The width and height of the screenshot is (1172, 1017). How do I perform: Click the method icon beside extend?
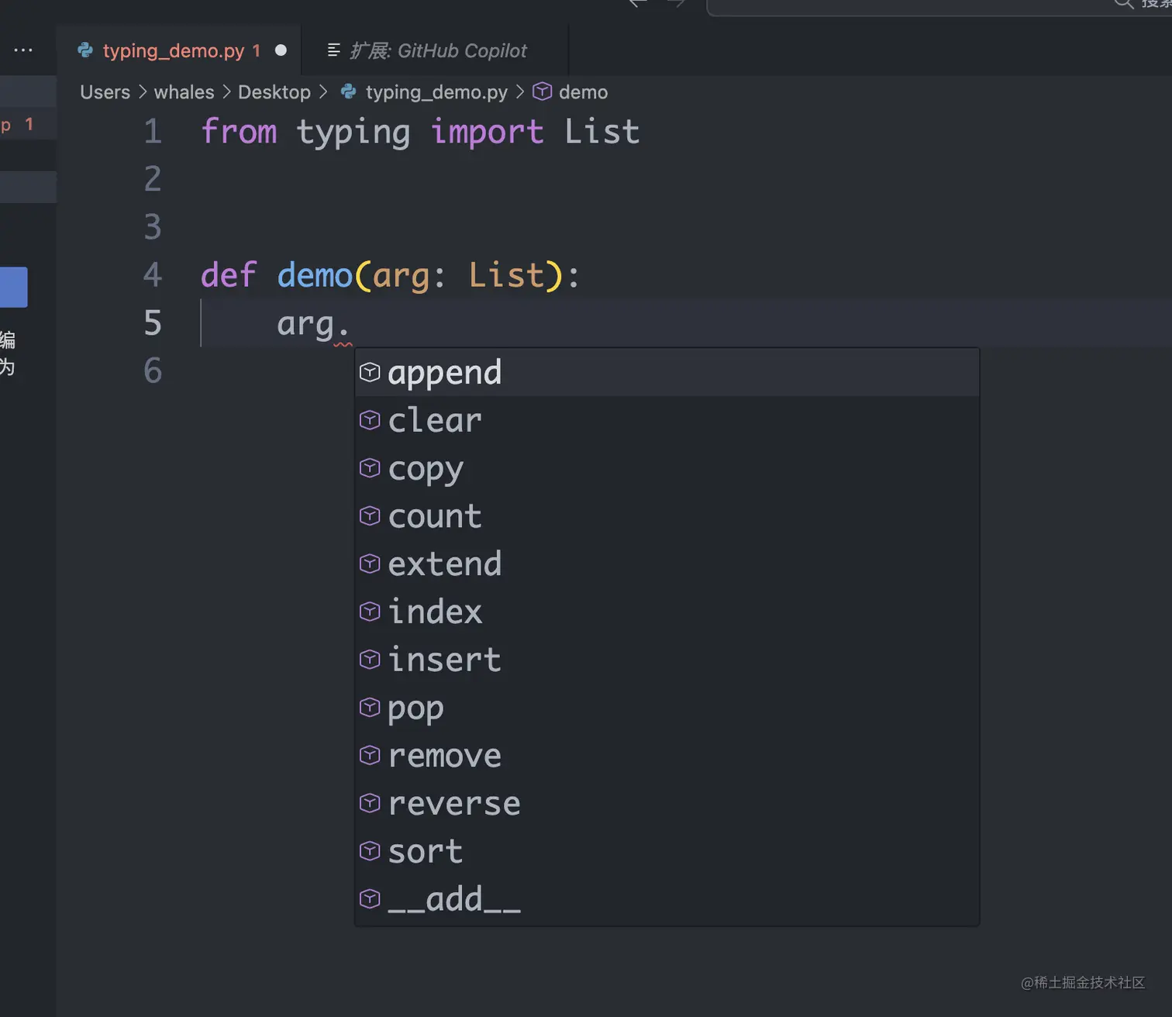[370, 564]
